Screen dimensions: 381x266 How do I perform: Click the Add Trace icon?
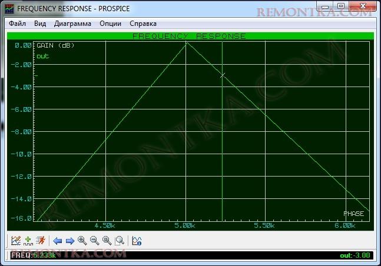28,240
